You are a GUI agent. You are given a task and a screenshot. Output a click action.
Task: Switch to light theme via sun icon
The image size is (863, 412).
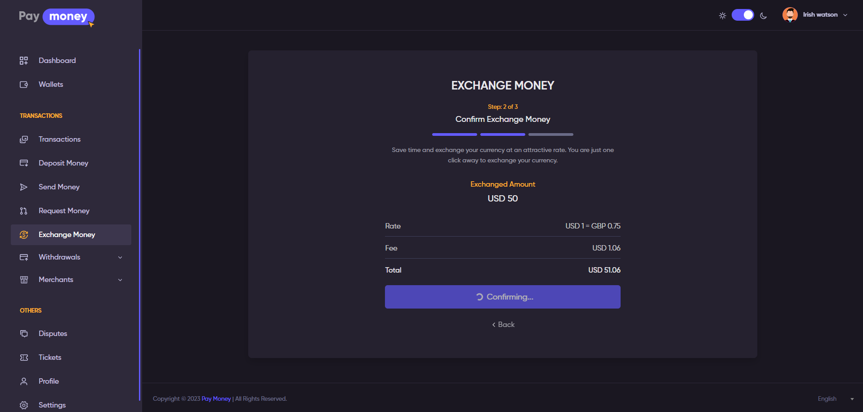point(722,16)
